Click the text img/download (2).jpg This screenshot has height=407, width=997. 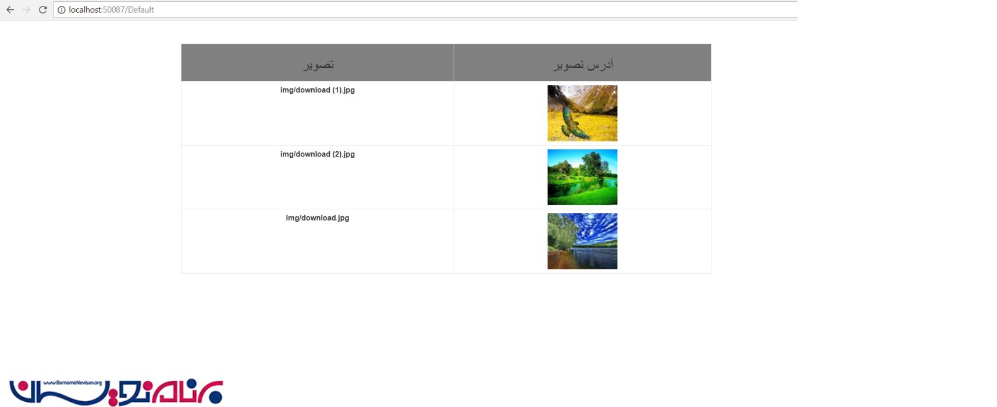318,154
